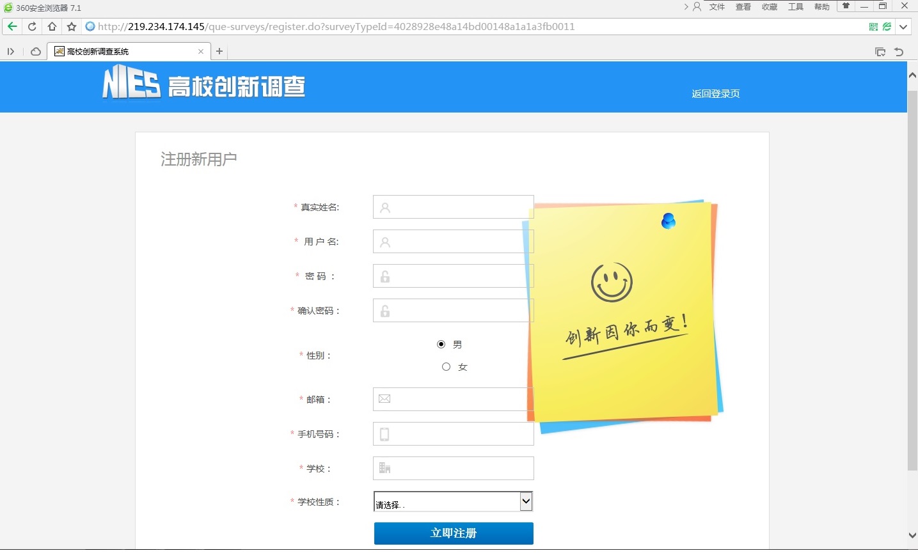Screen dimensions: 918x553
Task: Expand the address bar history dropdown
Action: [x=903, y=26]
